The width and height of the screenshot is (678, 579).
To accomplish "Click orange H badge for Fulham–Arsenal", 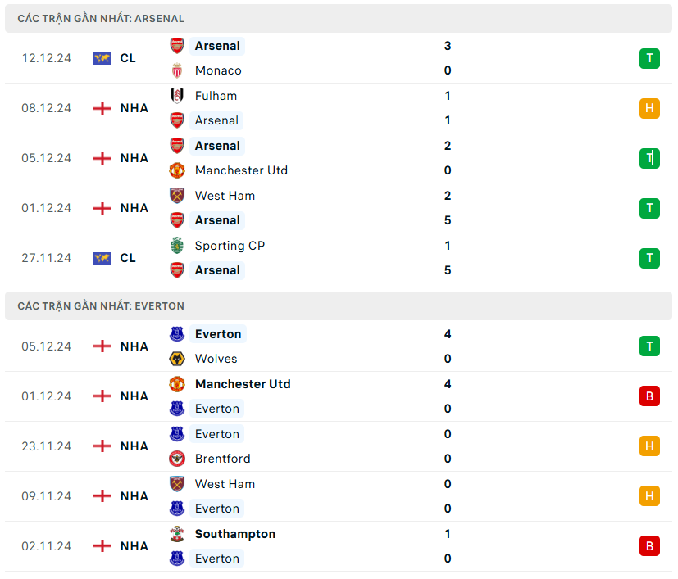I will click(x=649, y=108).
